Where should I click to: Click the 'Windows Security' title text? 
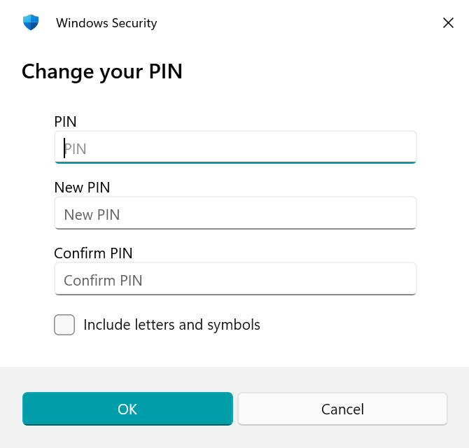point(106,23)
